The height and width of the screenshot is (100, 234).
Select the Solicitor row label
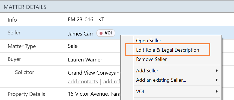coord(25,72)
